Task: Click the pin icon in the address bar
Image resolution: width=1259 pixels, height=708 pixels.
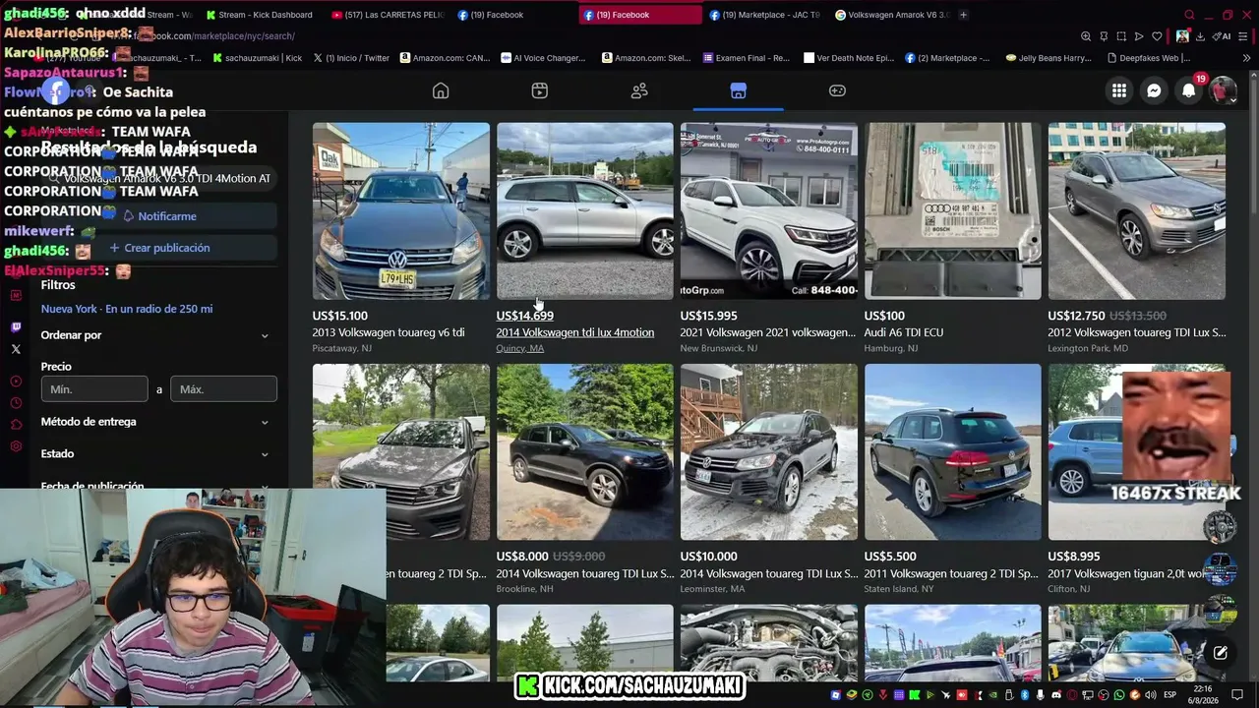Action: (x=1104, y=36)
